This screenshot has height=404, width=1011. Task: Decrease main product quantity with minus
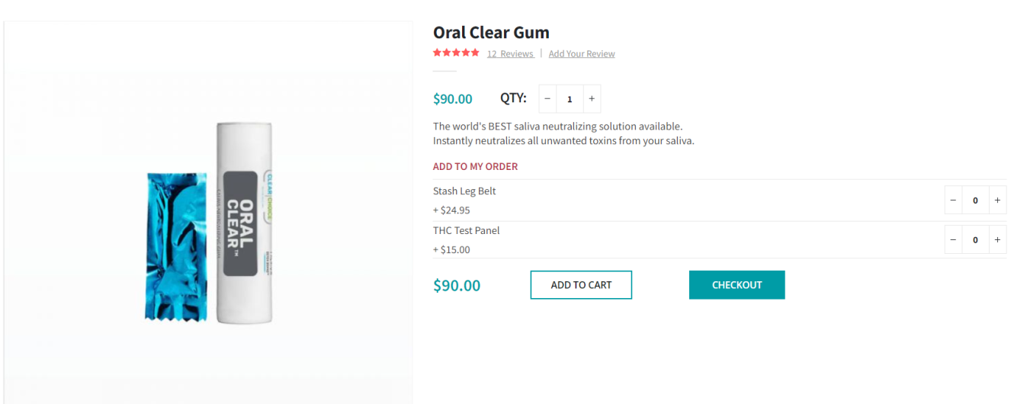pos(547,99)
